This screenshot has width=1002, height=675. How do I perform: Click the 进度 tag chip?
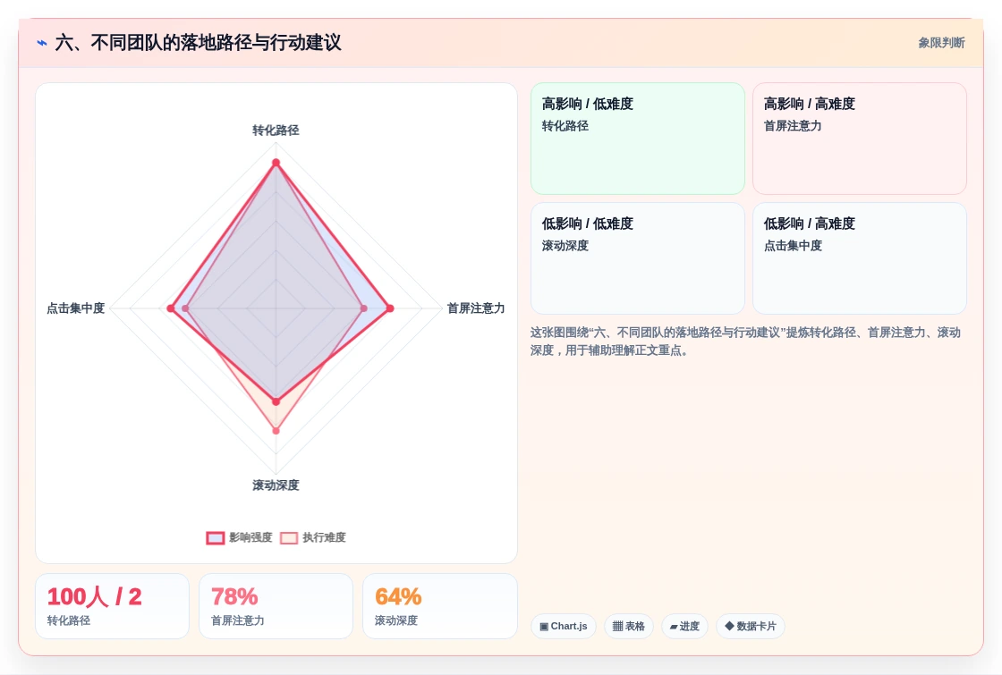click(x=684, y=626)
